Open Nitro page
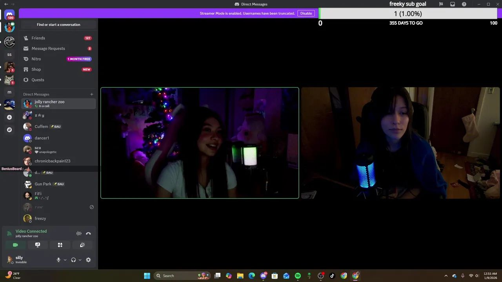This screenshot has width=502, height=282. coord(58,59)
